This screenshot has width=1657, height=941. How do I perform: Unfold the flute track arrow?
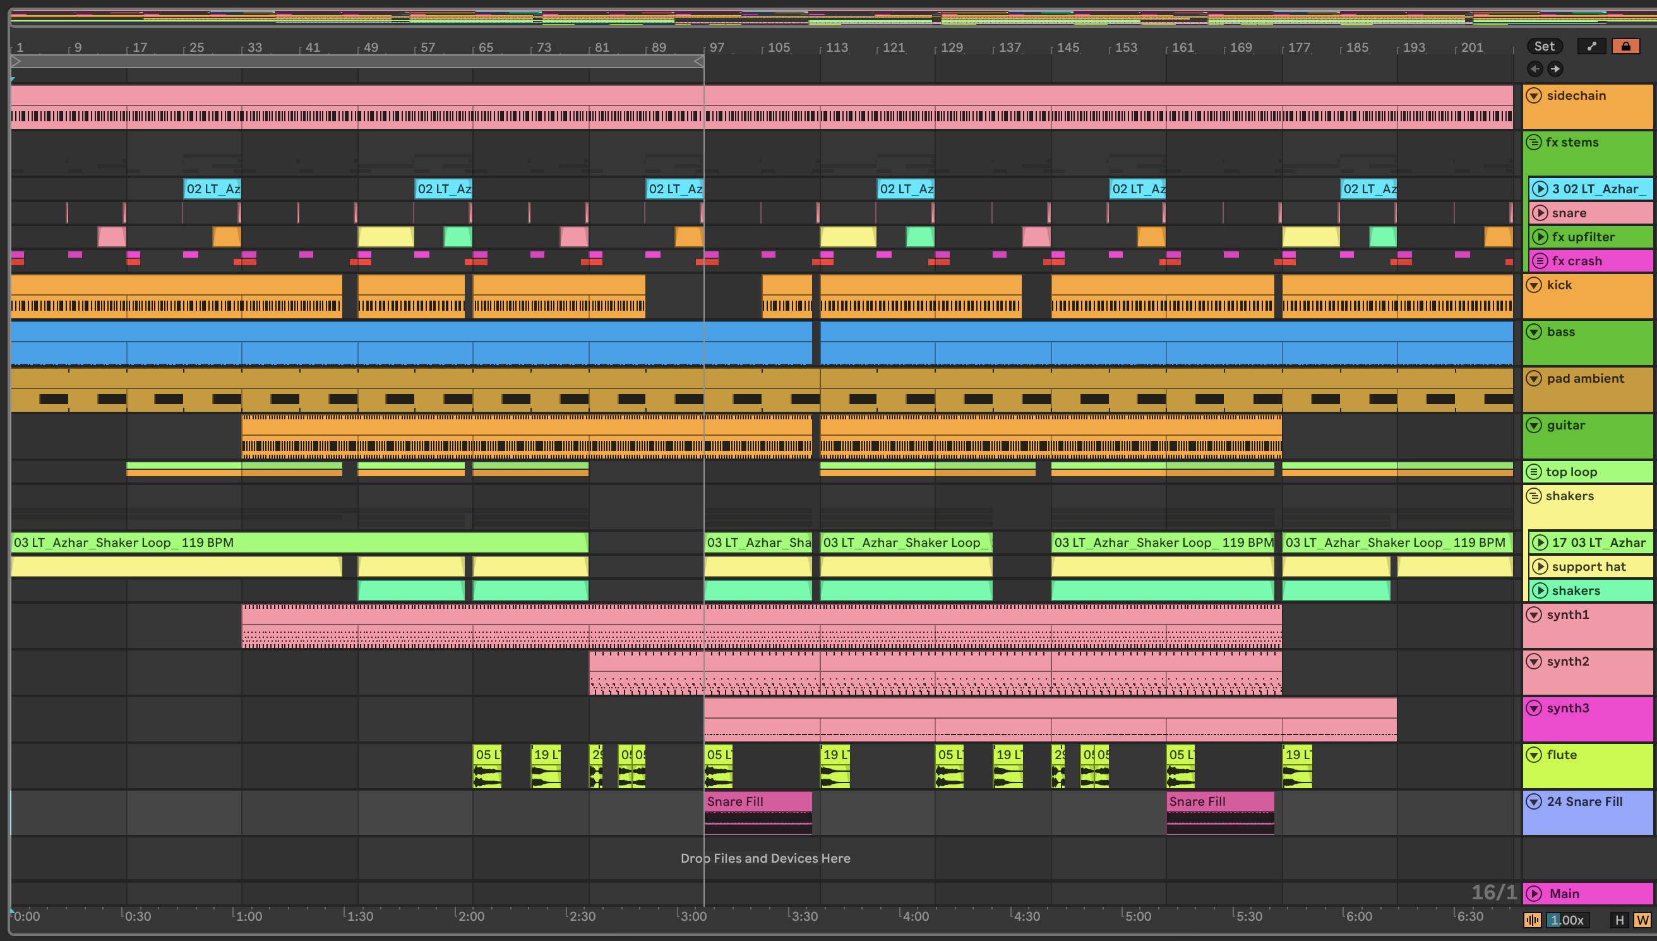(x=1534, y=754)
